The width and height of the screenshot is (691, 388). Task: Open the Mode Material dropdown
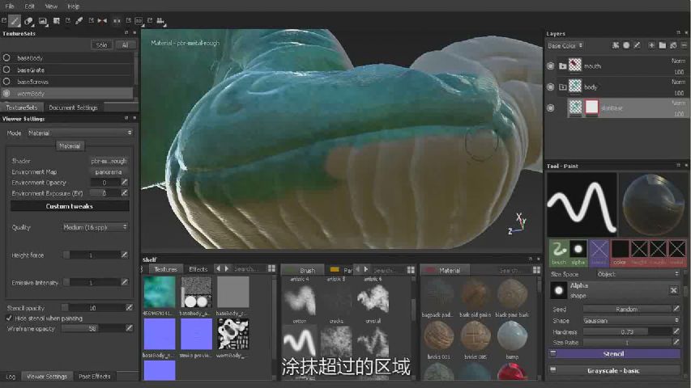point(79,133)
